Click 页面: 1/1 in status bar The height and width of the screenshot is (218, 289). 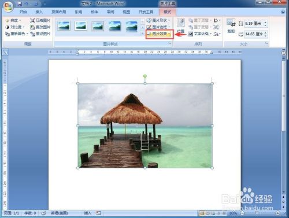point(12,213)
